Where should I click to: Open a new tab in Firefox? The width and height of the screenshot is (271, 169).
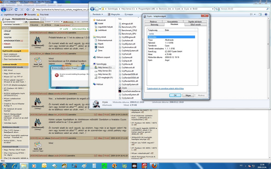click(x=43, y=19)
